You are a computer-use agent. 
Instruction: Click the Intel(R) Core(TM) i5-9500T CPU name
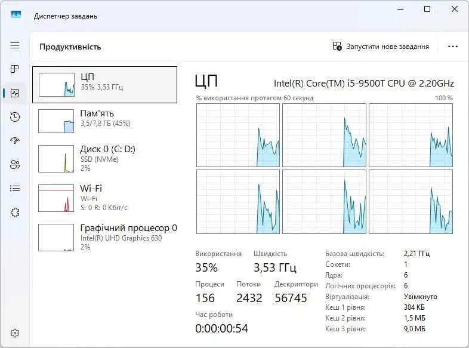point(364,83)
